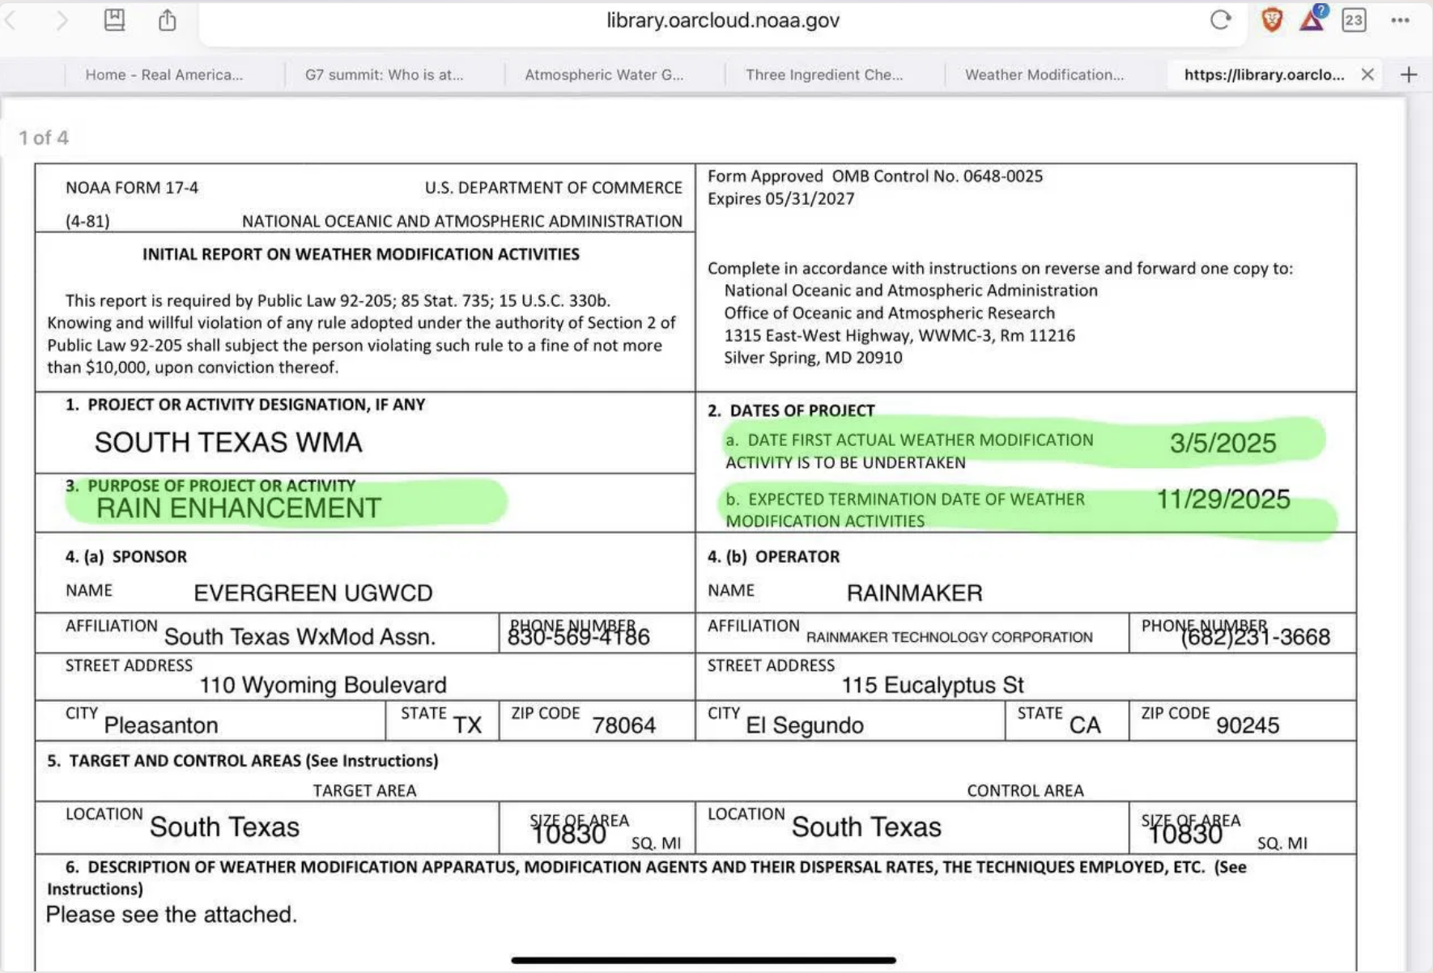
Task: Click 'Expires 05/31/2027' text
Action: (x=781, y=199)
